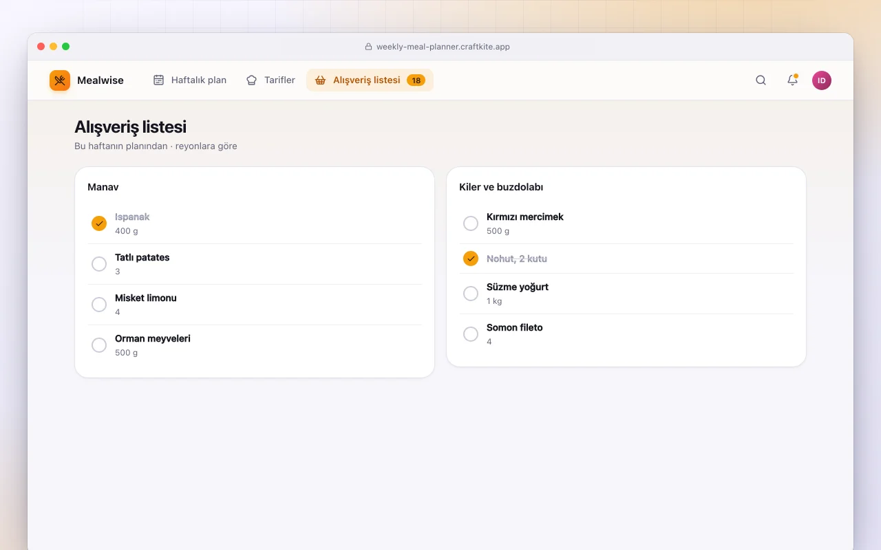Tick the Orman meyveleri checkbox
The height and width of the screenshot is (550, 881).
pyautogui.click(x=99, y=345)
